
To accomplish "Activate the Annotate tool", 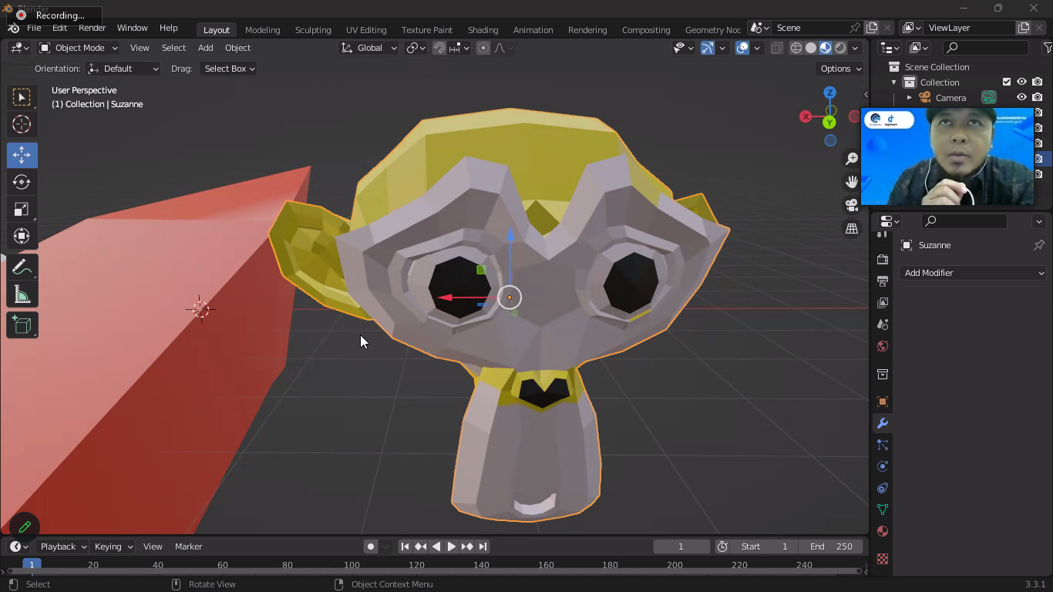I will click(x=22, y=267).
